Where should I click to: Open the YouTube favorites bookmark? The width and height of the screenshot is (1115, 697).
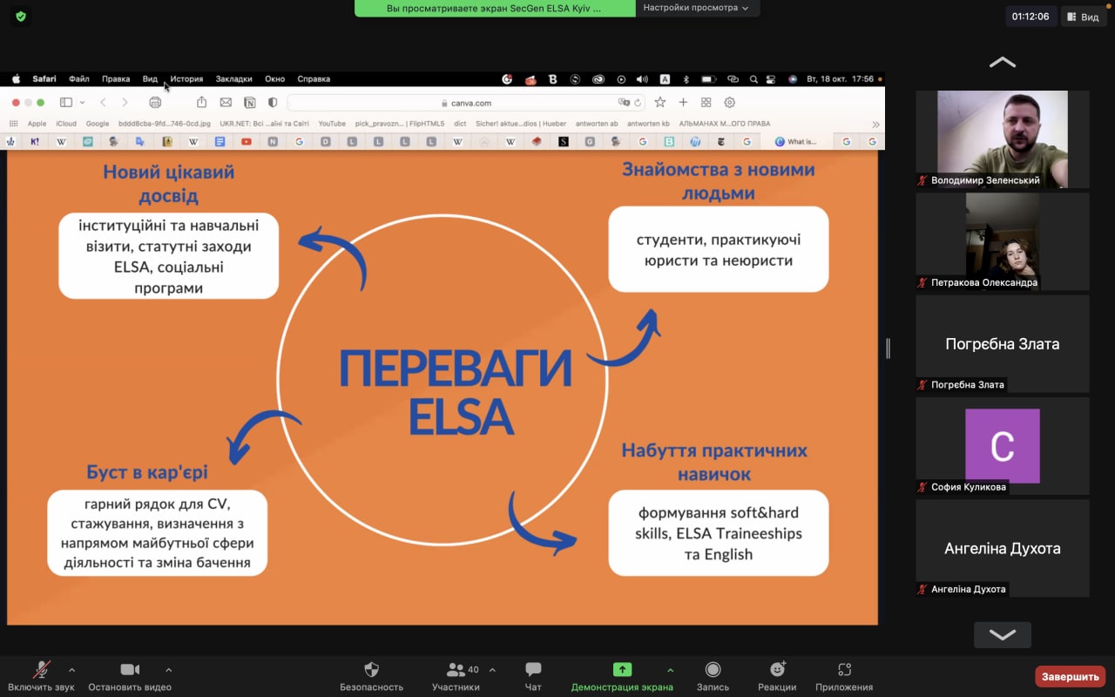tap(332, 124)
